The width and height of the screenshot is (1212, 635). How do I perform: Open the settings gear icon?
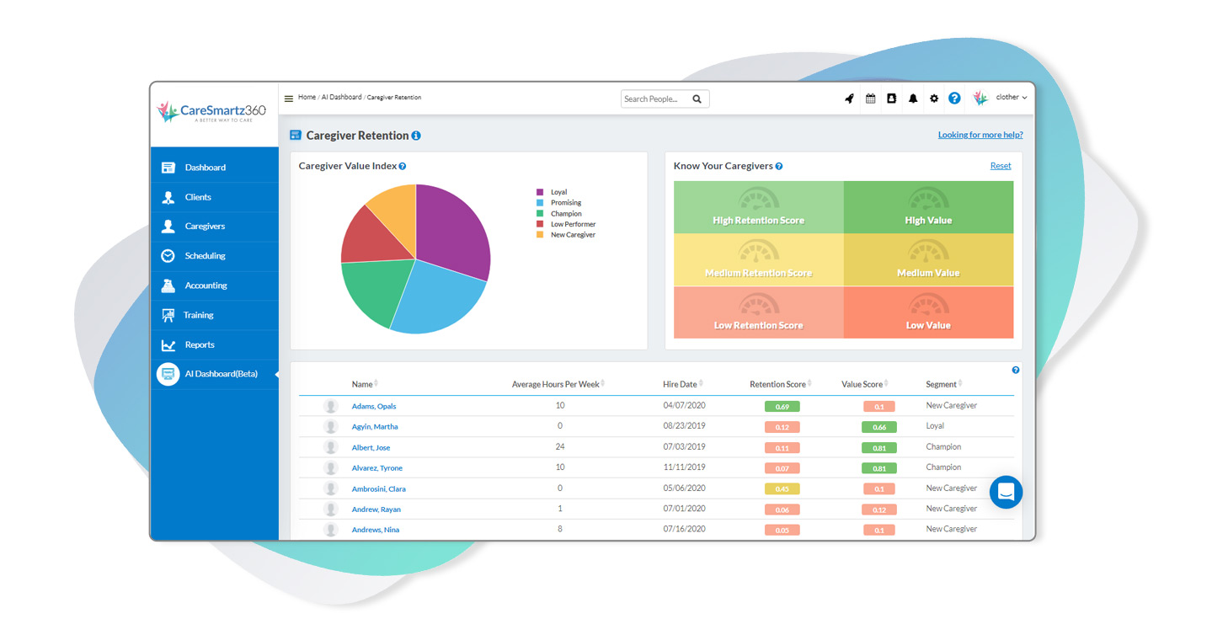click(934, 99)
